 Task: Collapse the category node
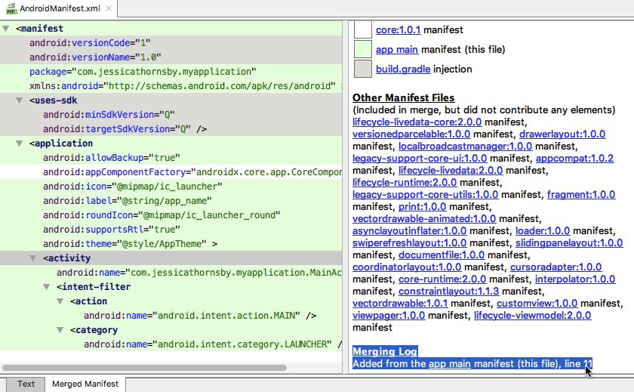tap(61, 330)
